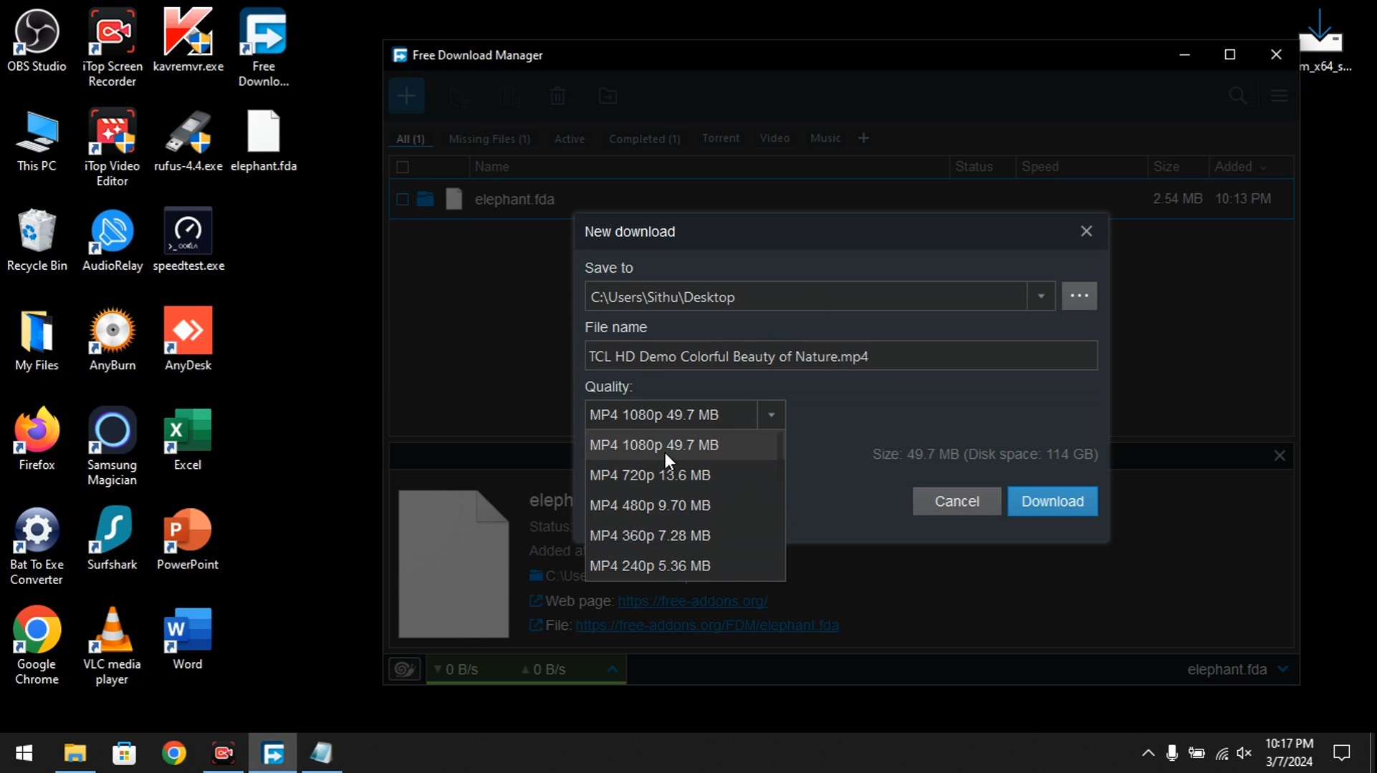Tick the elephant.fda row checkbox
Image resolution: width=1377 pixels, height=773 pixels.
pyautogui.click(x=403, y=199)
